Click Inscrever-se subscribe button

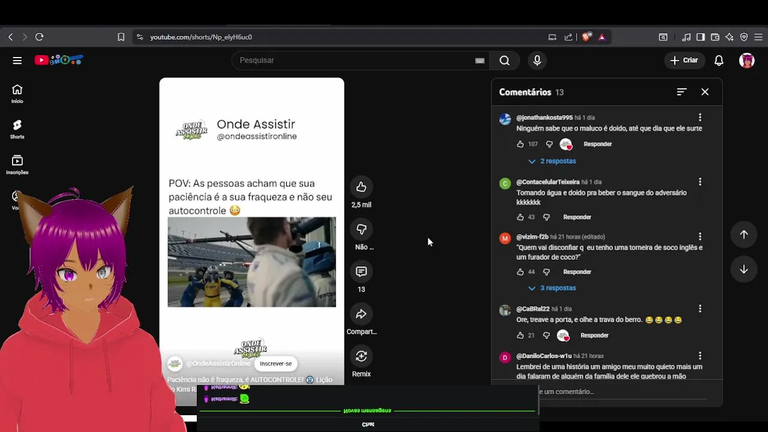pyautogui.click(x=275, y=364)
